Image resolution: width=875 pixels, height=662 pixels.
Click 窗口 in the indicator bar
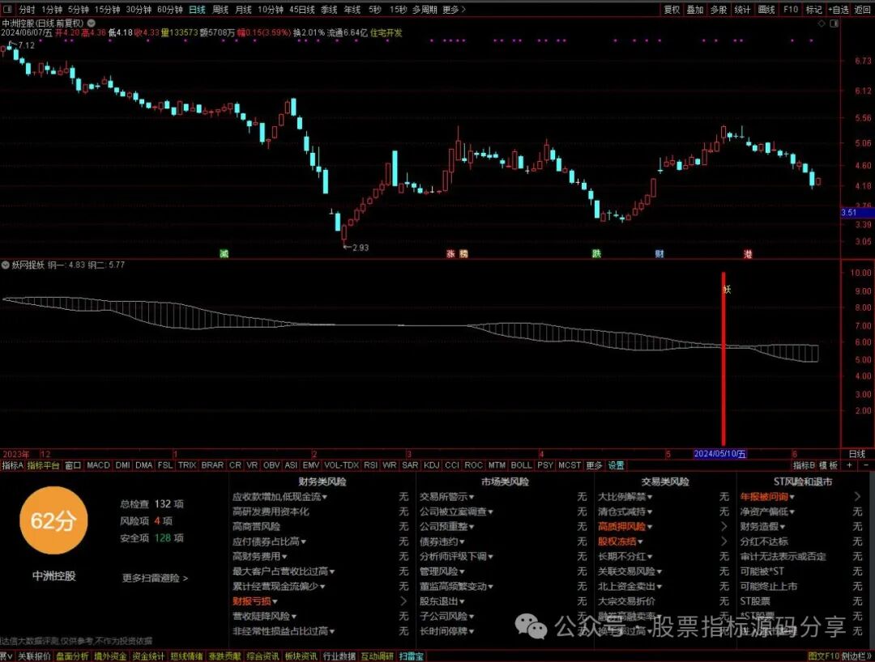pos(73,465)
